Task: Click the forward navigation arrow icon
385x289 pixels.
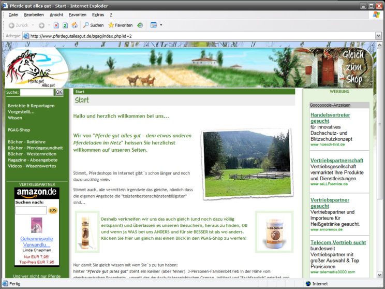Action: (41, 25)
